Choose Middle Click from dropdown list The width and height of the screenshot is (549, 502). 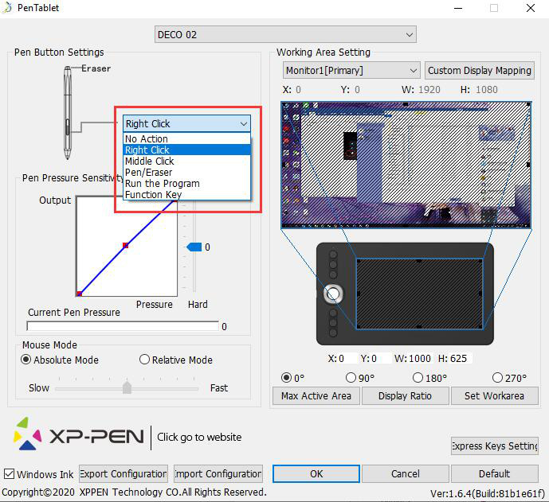(149, 161)
